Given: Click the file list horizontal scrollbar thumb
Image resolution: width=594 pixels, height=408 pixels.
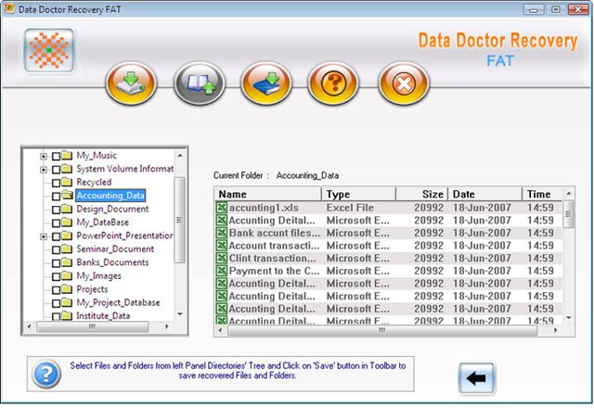Looking at the screenshot, I should (382, 330).
